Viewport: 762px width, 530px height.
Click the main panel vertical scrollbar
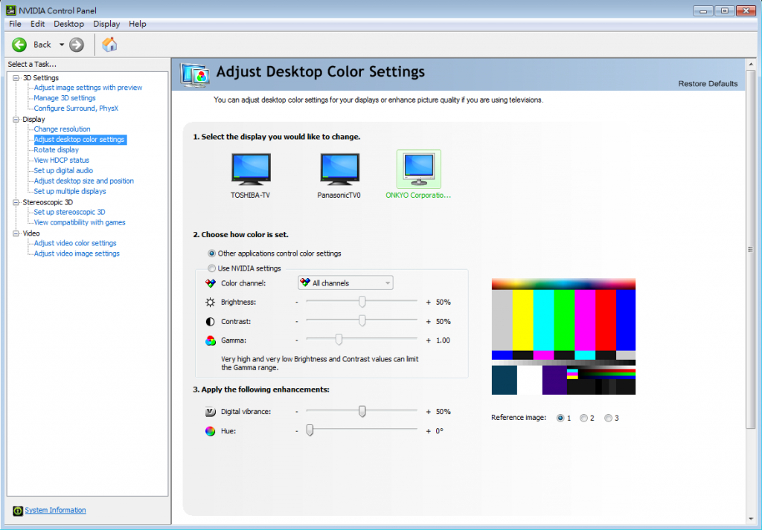750,250
